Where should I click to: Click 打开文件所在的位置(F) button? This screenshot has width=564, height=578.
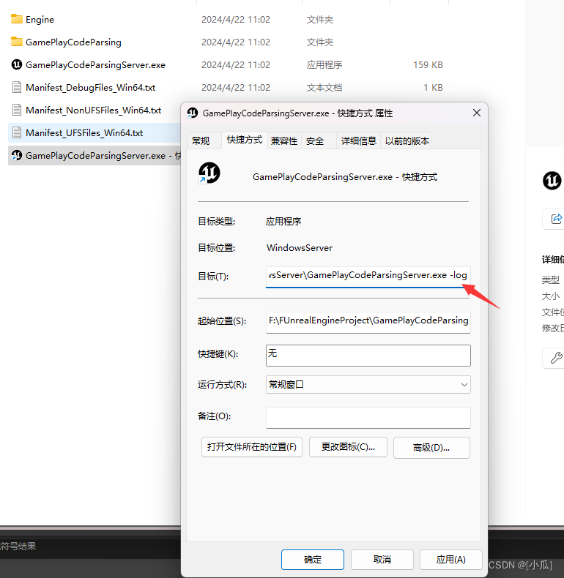coord(252,447)
